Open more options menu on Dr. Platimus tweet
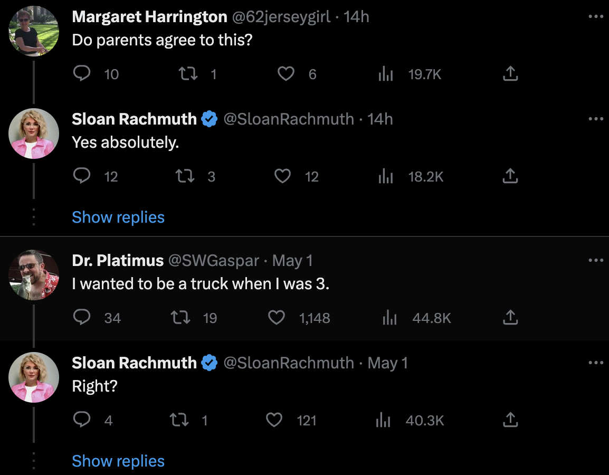609x475 pixels. tap(595, 260)
